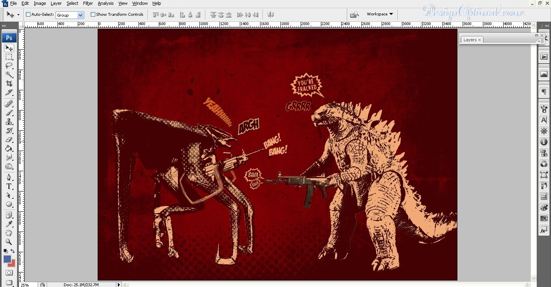
Task: Select the Paint Bucket tool
Action: (9, 148)
